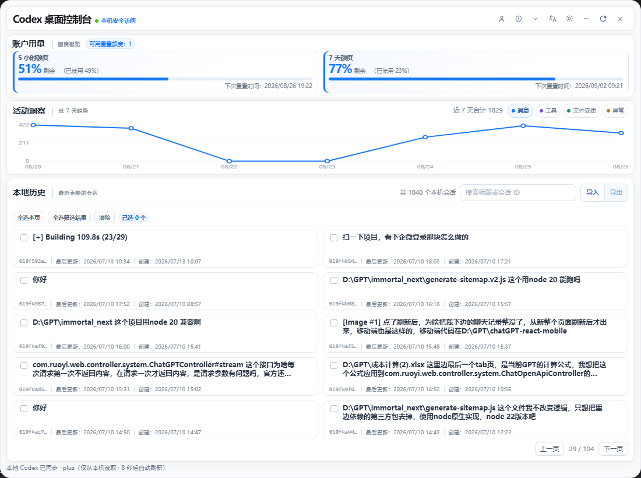Viewport: 641px width, 478px height.
Task: Click the 08/20 chart data point
Action: pyautogui.click(x=33, y=125)
